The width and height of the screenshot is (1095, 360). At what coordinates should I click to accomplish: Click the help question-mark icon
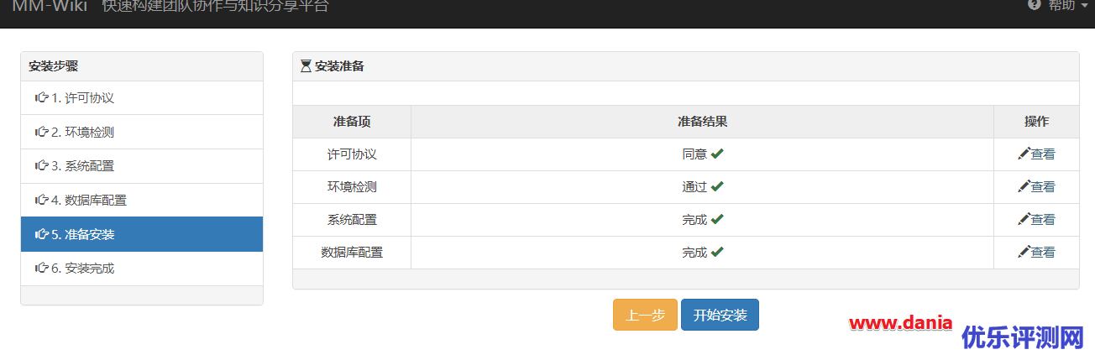pos(1035,4)
